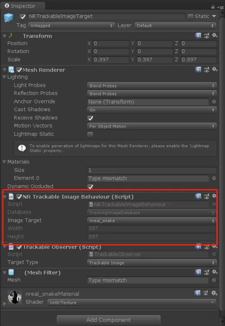Image resolution: width=225 pixels, height=326 pixels.
Task: Toggle NR Trackable Image Behaviour enabled checkbox
Action: click(19, 197)
